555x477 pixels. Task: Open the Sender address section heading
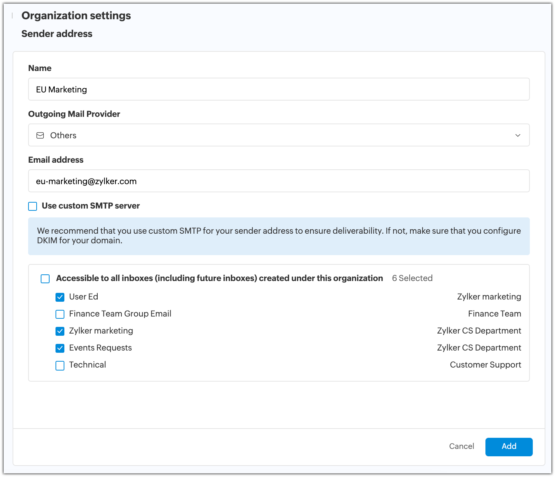(x=57, y=34)
